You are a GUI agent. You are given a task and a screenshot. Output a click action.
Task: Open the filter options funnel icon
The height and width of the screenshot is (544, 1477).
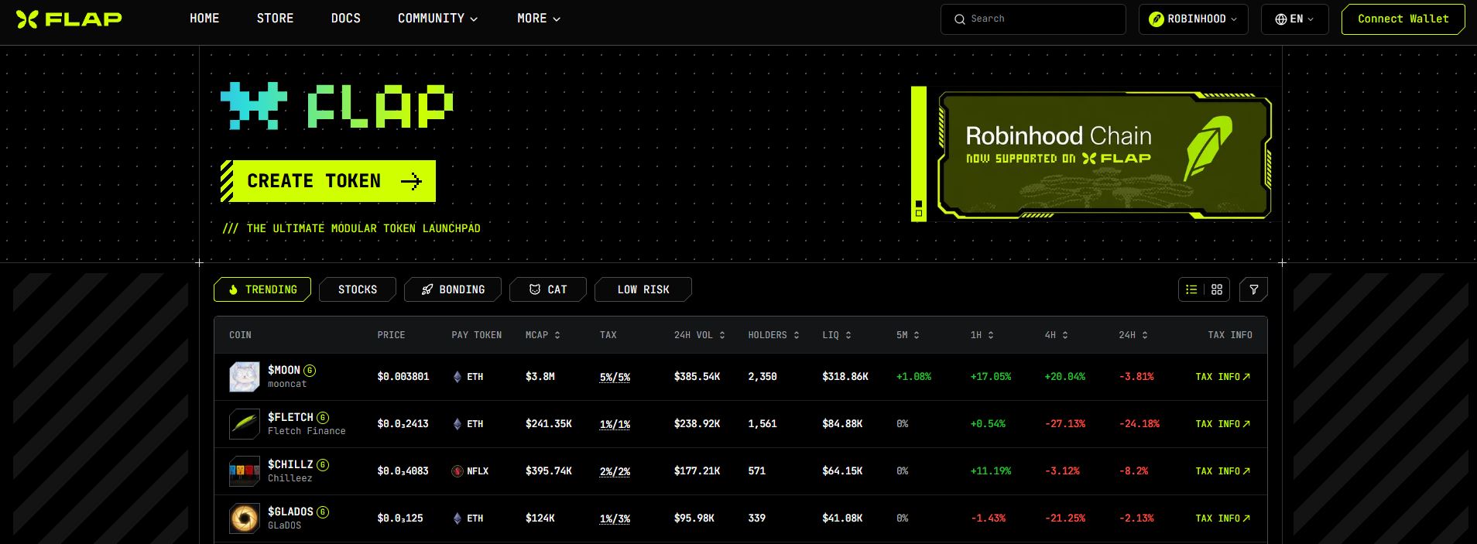(1253, 289)
